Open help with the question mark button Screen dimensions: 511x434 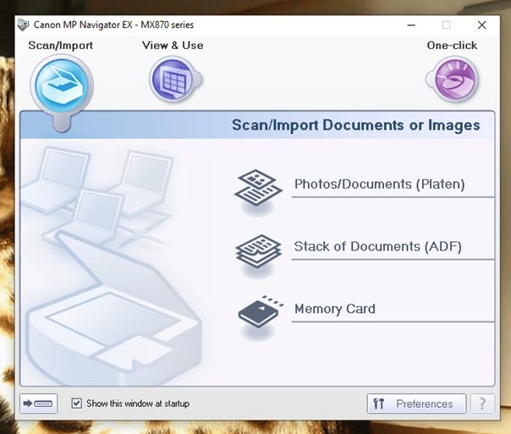coord(483,404)
